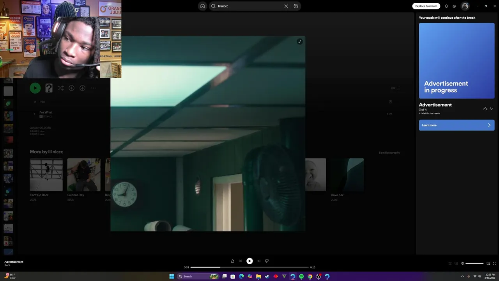This screenshot has height=281, width=499.
Task: Download the album
Action: coord(82,88)
